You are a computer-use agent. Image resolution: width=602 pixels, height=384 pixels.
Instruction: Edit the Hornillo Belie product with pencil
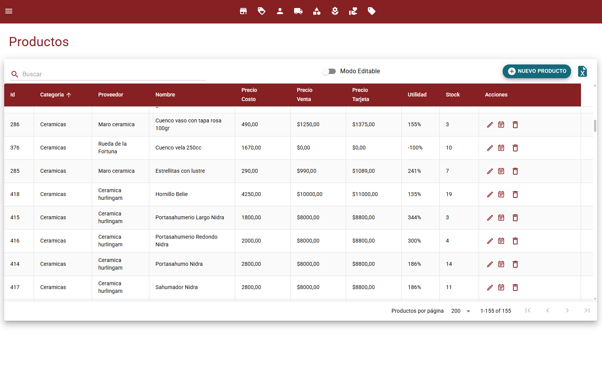490,194
